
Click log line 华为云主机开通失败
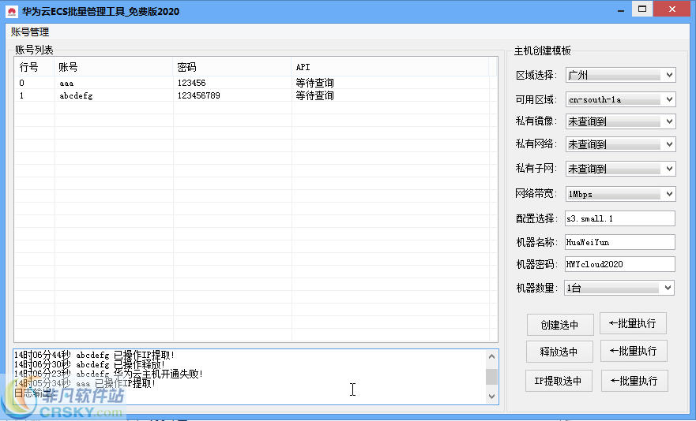[108, 374]
